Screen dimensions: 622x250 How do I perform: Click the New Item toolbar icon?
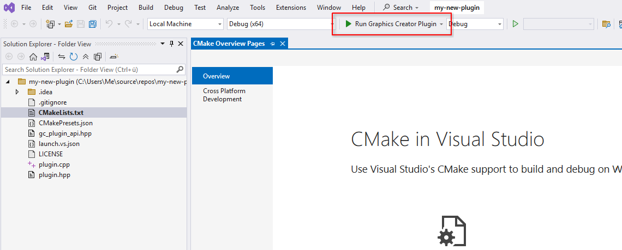click(x=50, y=24)
